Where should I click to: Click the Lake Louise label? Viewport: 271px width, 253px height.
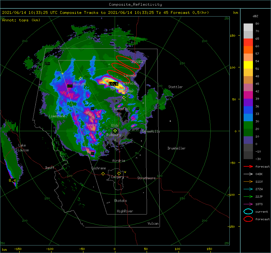pyautogui.click(x=23, y=148)
